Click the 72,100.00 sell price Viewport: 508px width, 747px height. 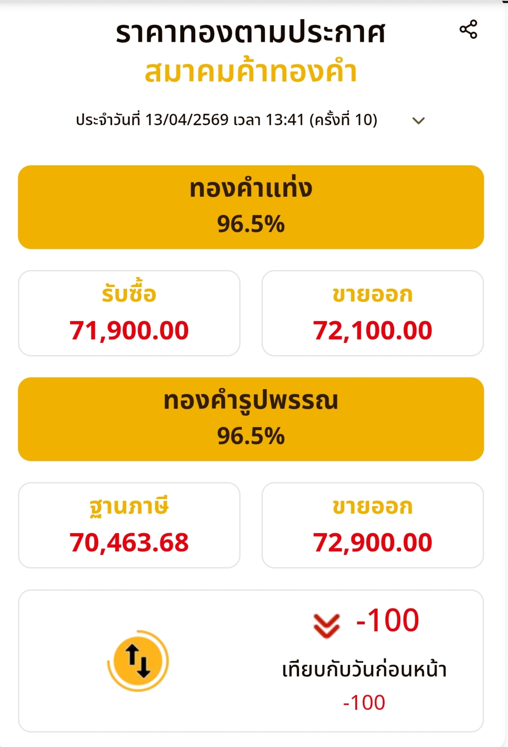(372, 330)
